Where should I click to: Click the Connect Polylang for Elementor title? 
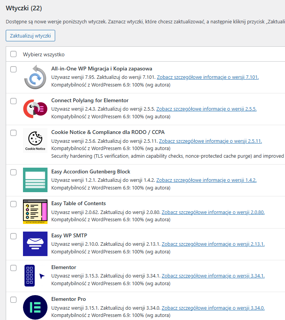pos(90,100)
